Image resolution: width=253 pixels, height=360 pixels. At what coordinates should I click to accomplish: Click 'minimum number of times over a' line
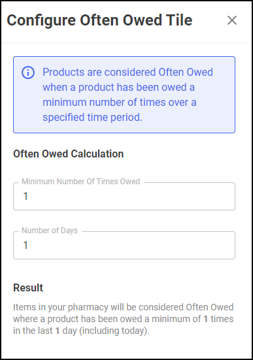pyautogui.click(x=120, y=102)
